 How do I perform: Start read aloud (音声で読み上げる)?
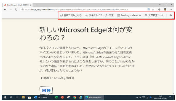pyautogui.click(x=71, y=15)
